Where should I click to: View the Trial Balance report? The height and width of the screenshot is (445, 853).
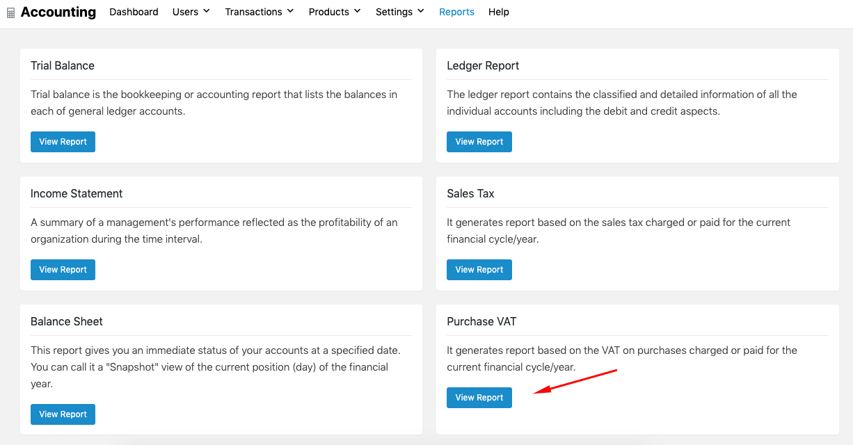[63, 142]
